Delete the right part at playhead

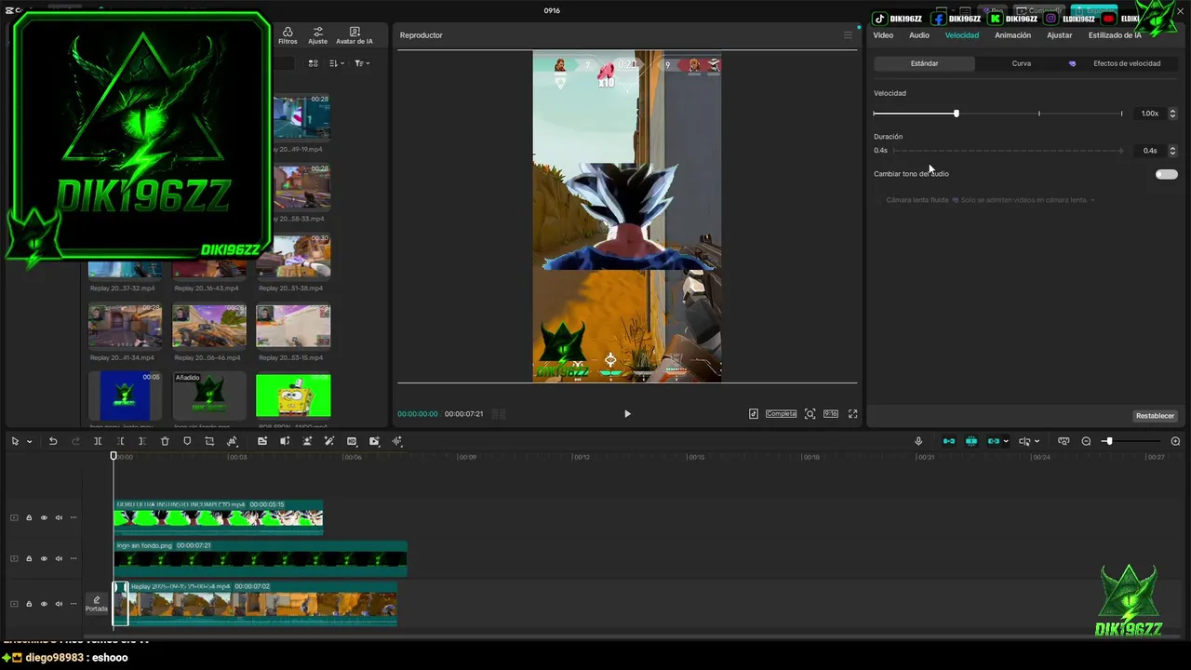click(x=142, y=441)
